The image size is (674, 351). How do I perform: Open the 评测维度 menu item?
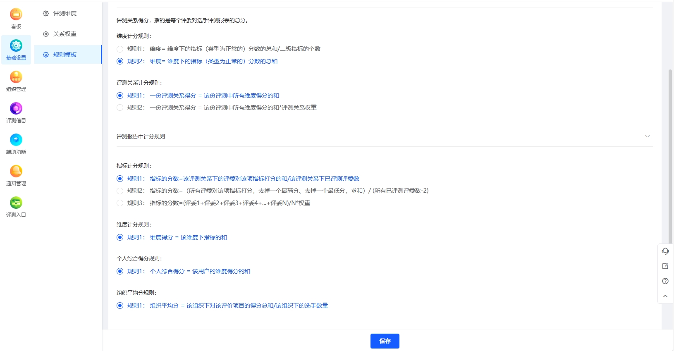(x=65, y=13)
